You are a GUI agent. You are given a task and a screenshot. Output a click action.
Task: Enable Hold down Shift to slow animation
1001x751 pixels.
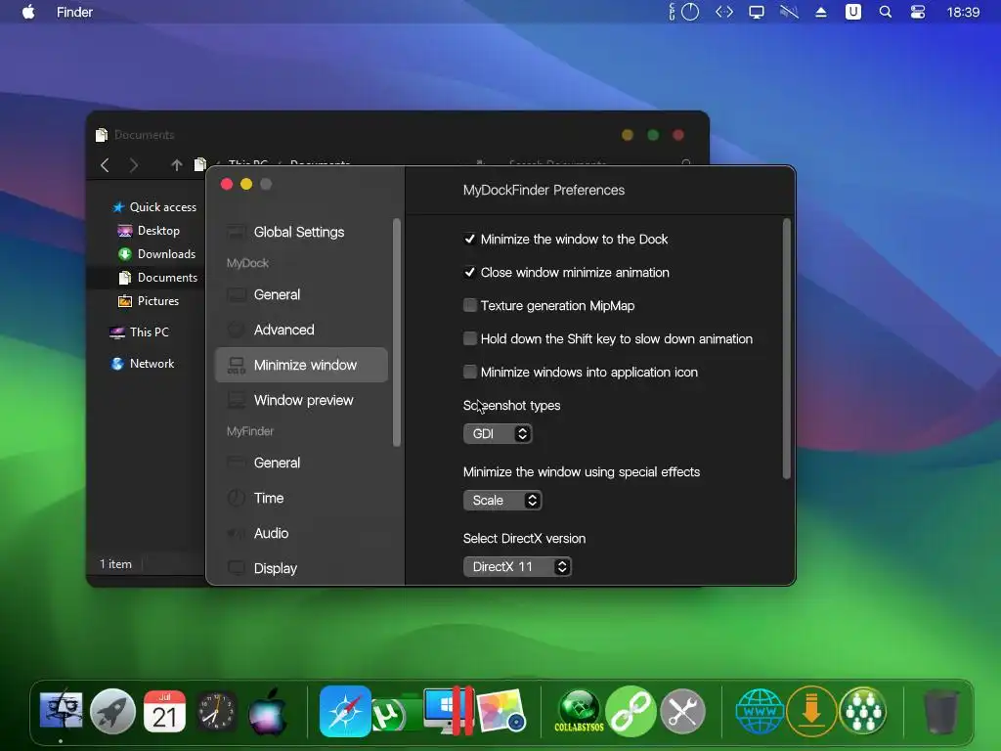(470, 338)
